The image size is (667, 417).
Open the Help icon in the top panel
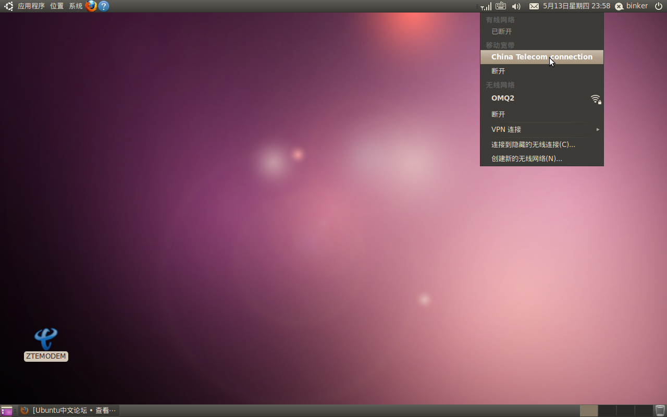tap(104, 6)
